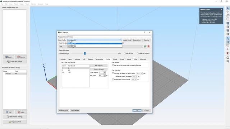Adjust the Bridging fan speed override spinner
The height and width of the screenshot is (129, 230).
(x=135, y=80)
